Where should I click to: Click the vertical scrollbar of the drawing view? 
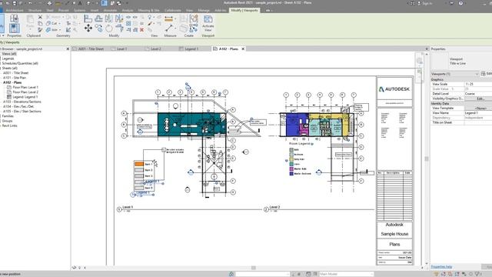click(427, 159)
